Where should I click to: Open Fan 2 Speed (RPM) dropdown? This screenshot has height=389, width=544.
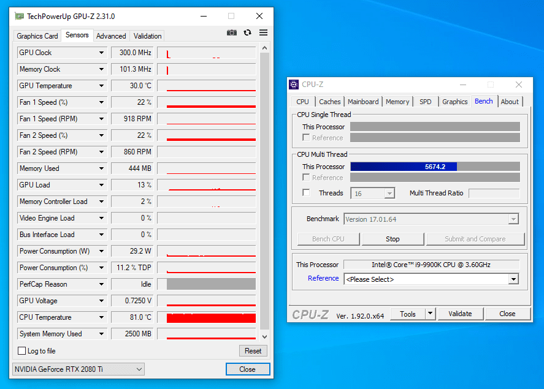coord(101,152)
